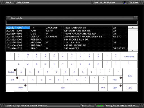Image resolution: width=144 pixels, height=108 pixels.
Task: Tap the R key
Action: click(45, 64)
